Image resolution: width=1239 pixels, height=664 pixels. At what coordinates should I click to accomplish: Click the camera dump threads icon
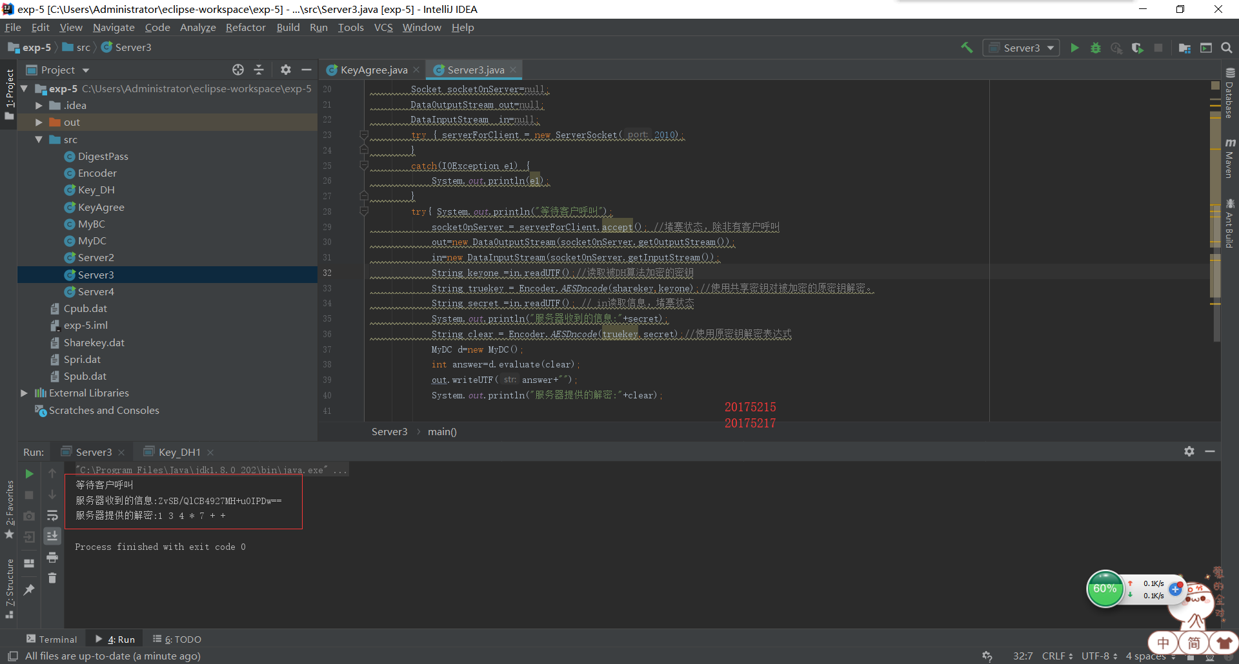[x=29, y=516]
